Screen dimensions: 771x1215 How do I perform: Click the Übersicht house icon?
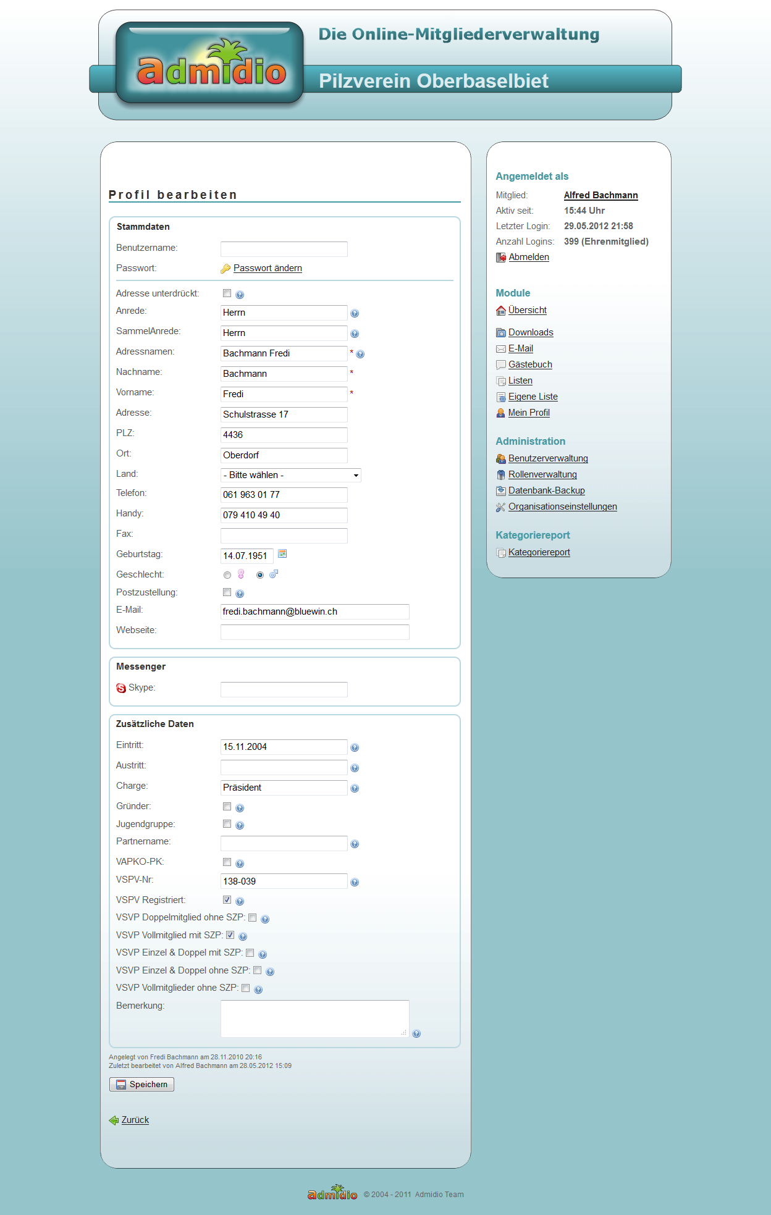[501, 311]
